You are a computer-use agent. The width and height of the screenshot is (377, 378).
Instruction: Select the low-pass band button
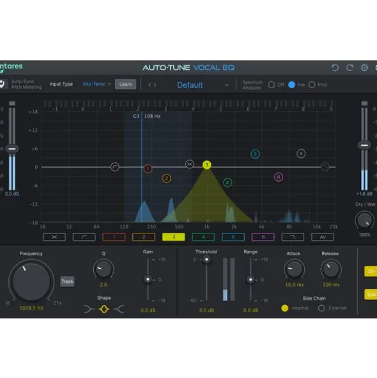[293, 237]
